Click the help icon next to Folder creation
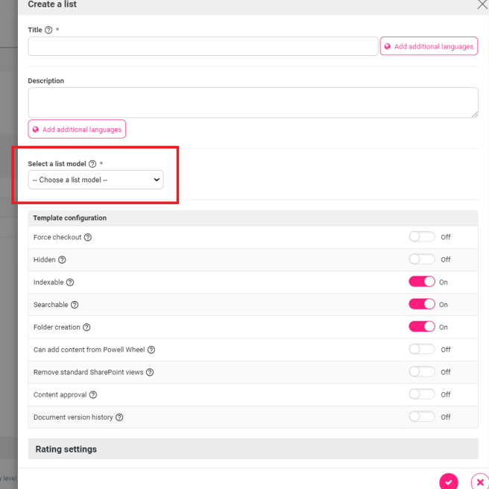 pyautogui.click(x=86, y=327)
